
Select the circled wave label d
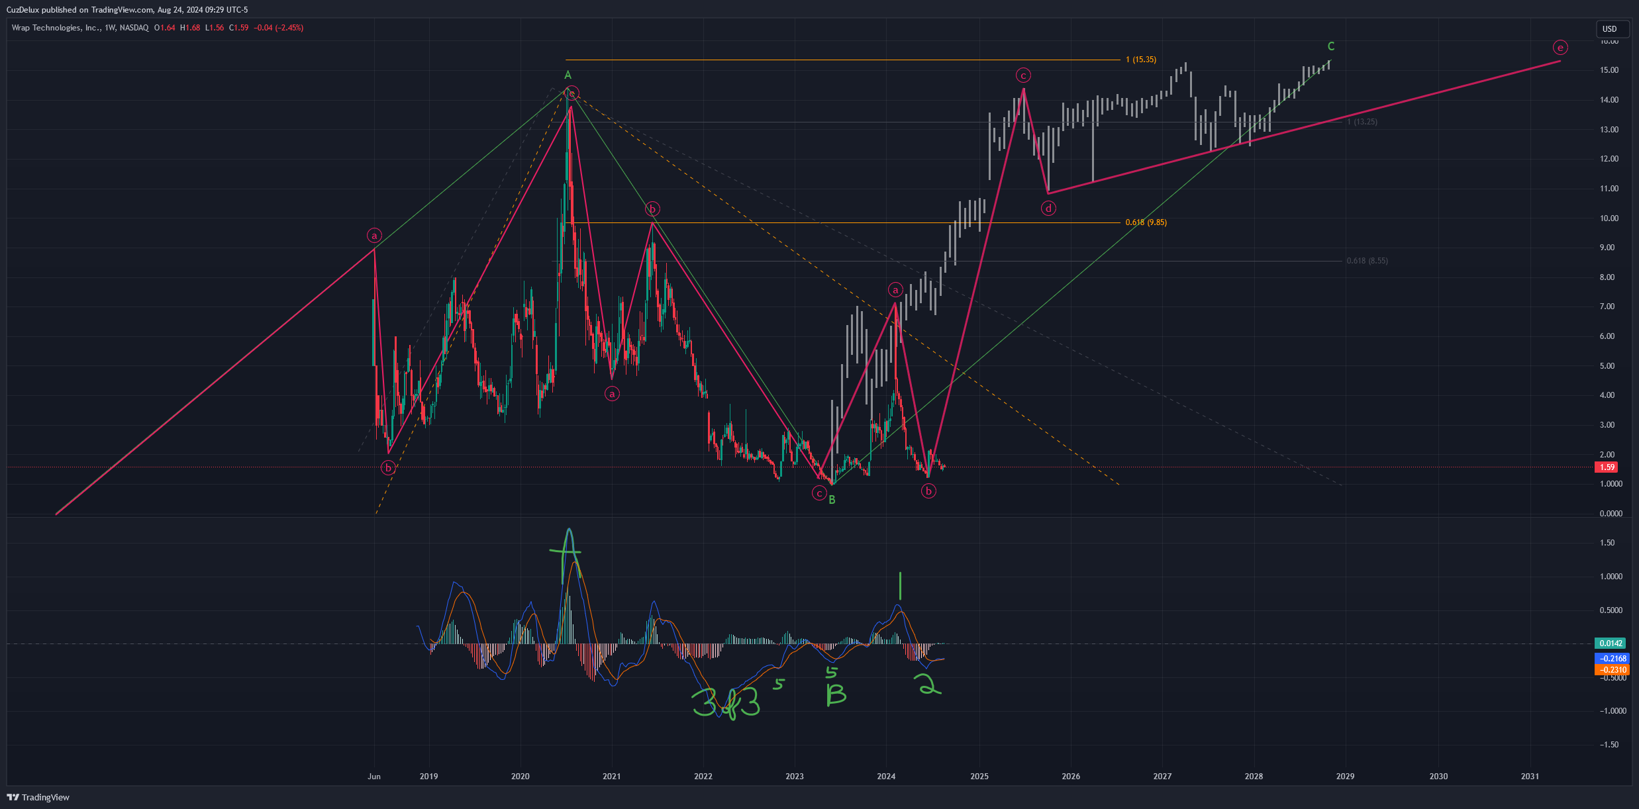click(x=1048, y=209)
